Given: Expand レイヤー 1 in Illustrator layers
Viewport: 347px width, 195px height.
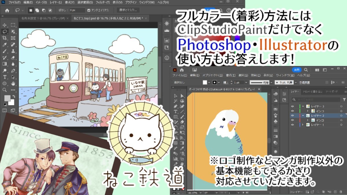Looking at the screenshot, I should [303, 125].
